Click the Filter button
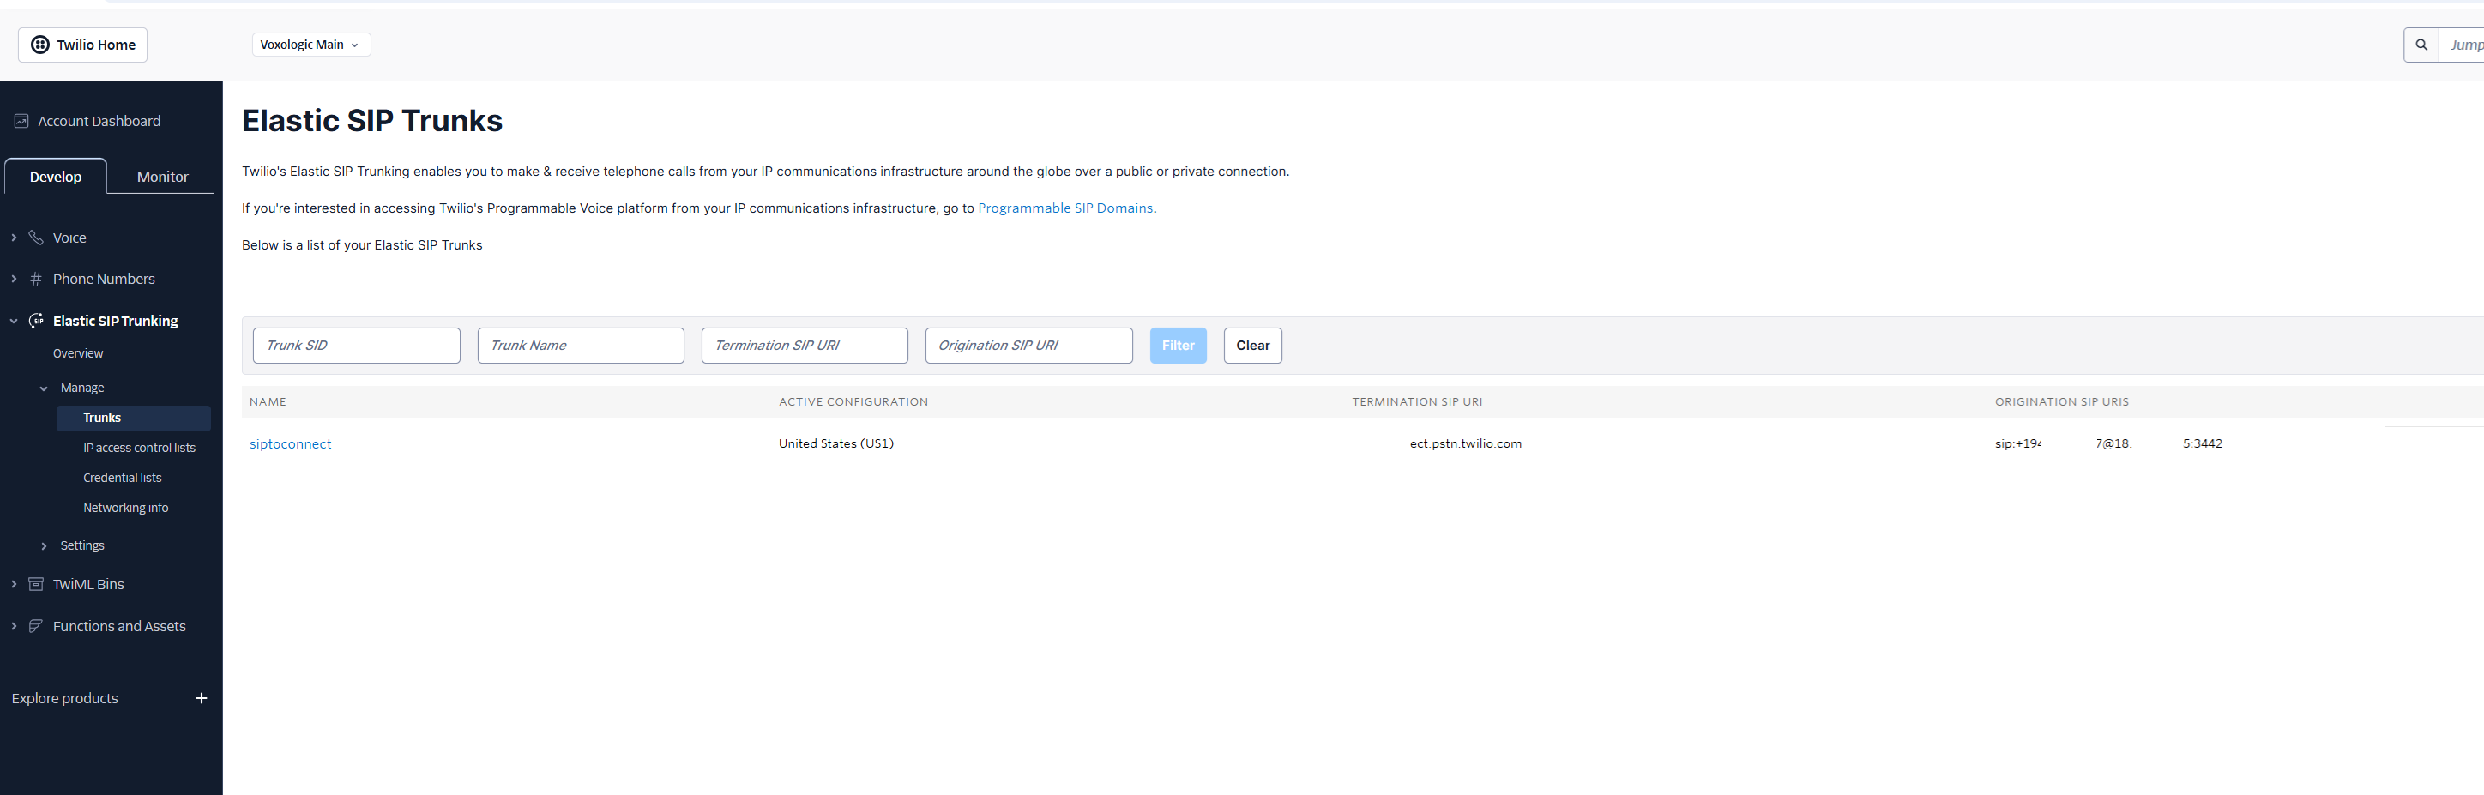The width and height of the screenshot is (2484, 795). [1178, 345]
